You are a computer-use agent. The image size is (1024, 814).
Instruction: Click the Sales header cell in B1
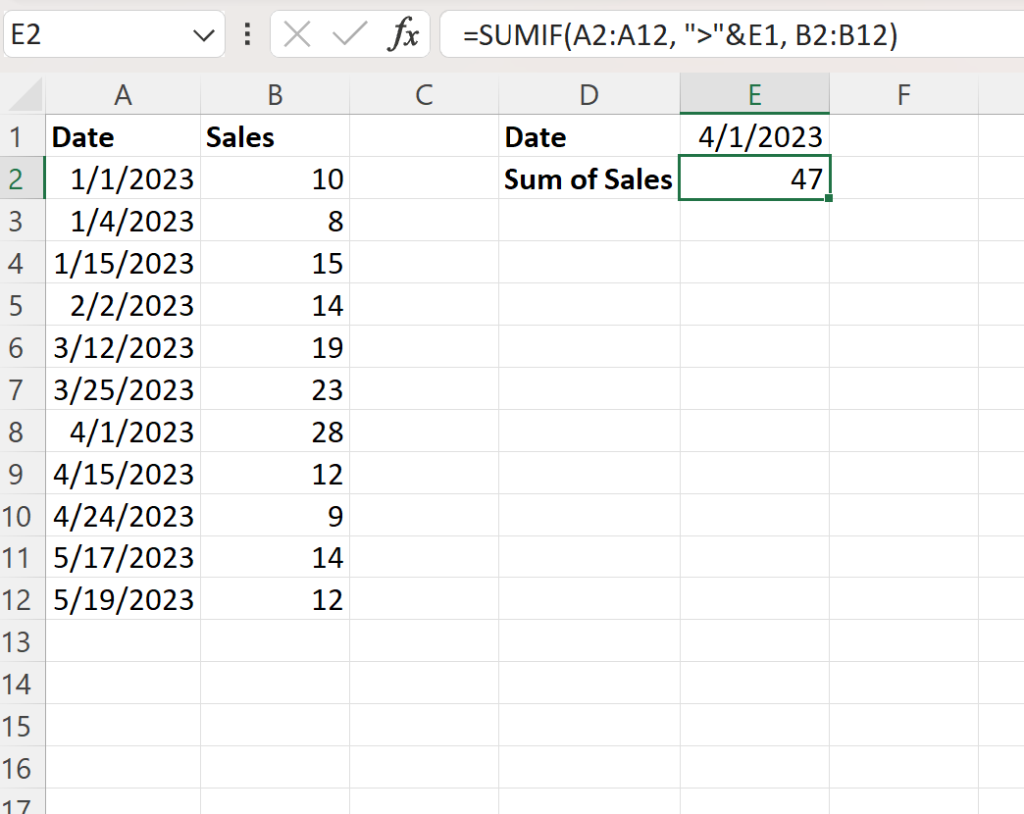pos(275,137)
